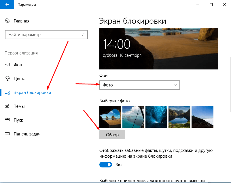Screen dimensions: 231x183
Task: Click the vertical scrollbar on the right
Action: [x=230, y=84]
